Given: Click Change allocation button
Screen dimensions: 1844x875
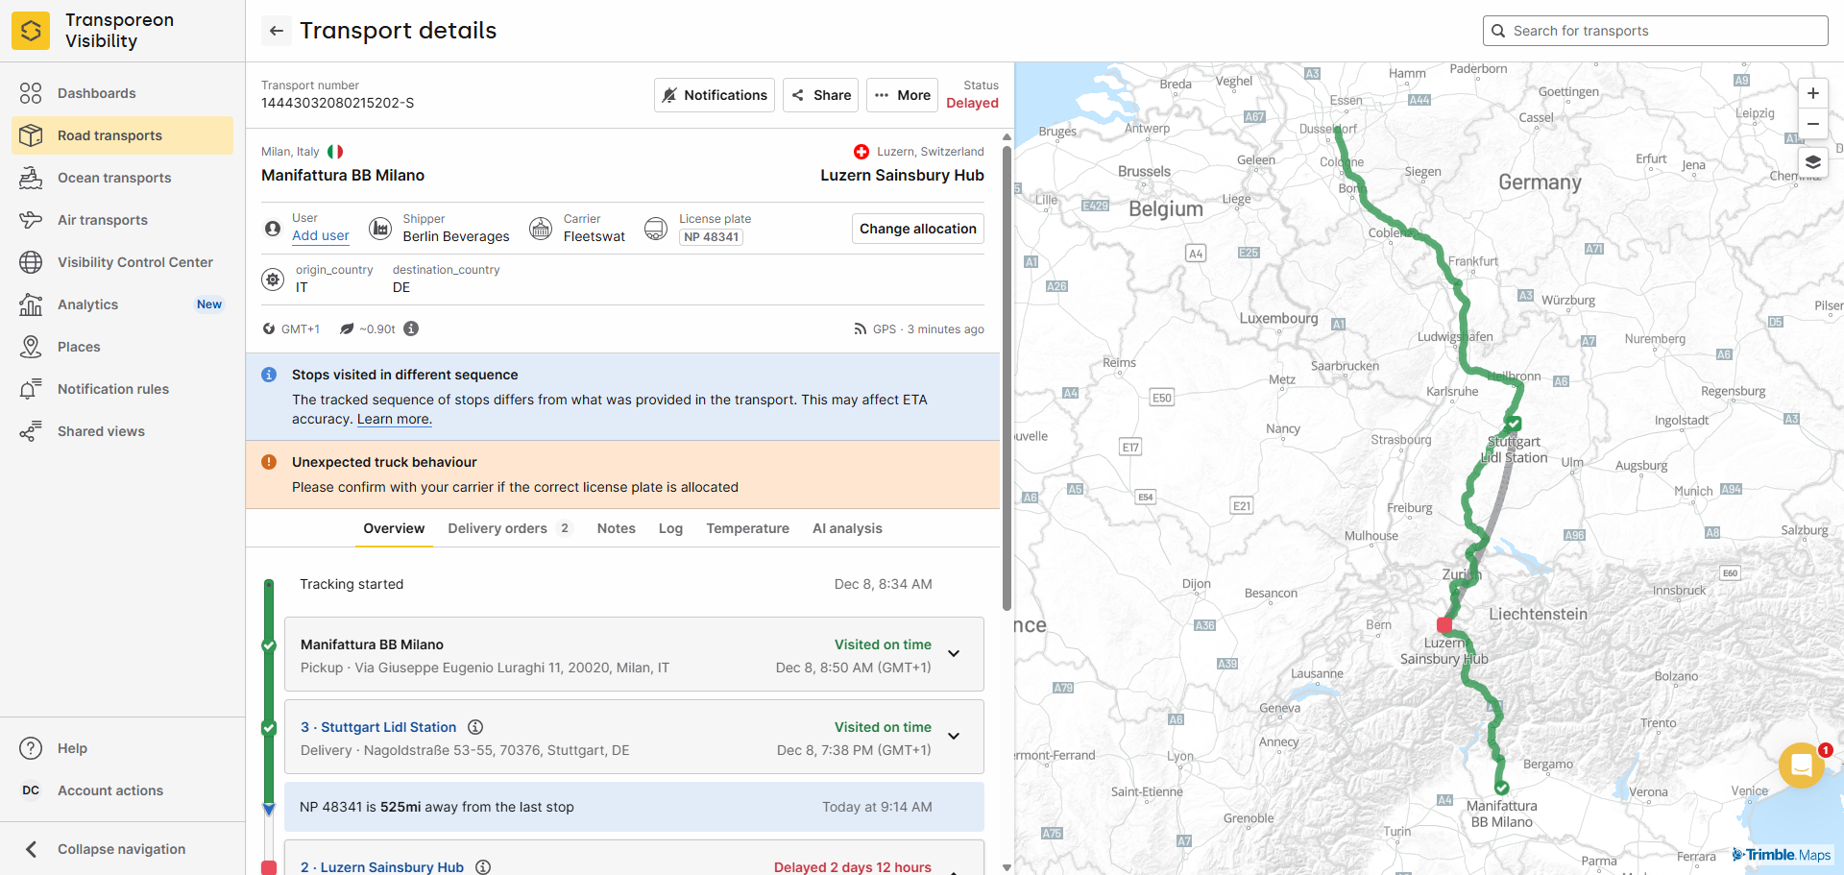Looking at the screenshot, I should pyautogui.click(x=918, y=229).
